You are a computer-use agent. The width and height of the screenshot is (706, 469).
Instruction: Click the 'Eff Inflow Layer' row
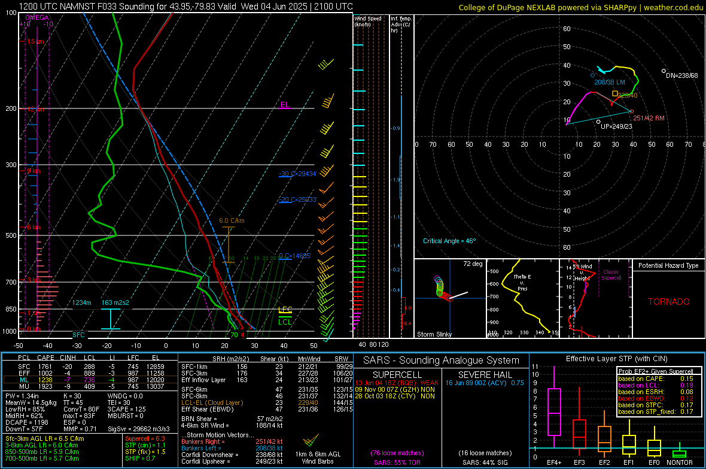click(x=267, y=380)
